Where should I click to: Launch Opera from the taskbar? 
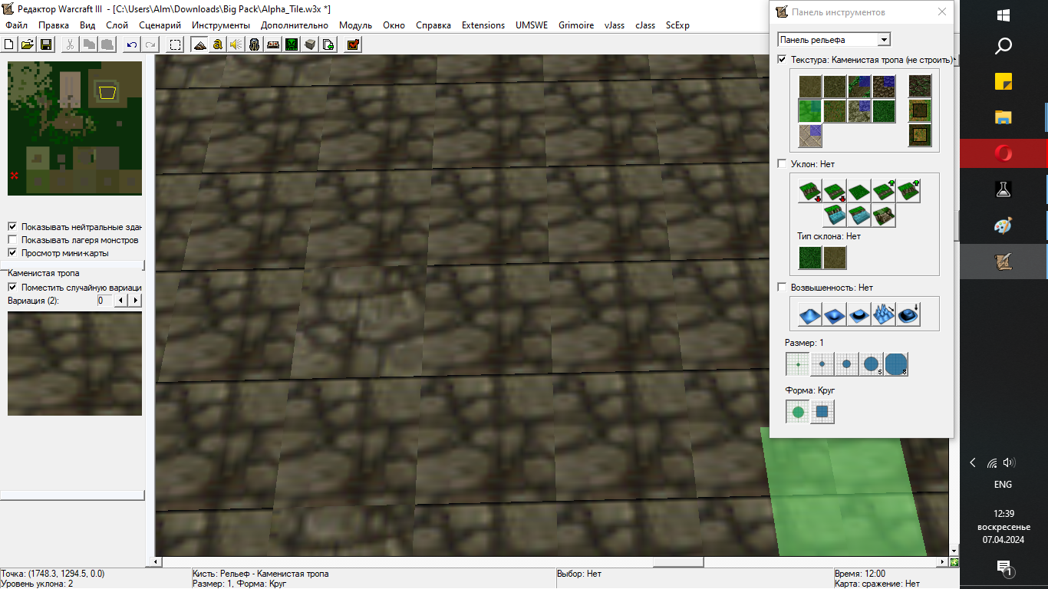(1003, 153)
